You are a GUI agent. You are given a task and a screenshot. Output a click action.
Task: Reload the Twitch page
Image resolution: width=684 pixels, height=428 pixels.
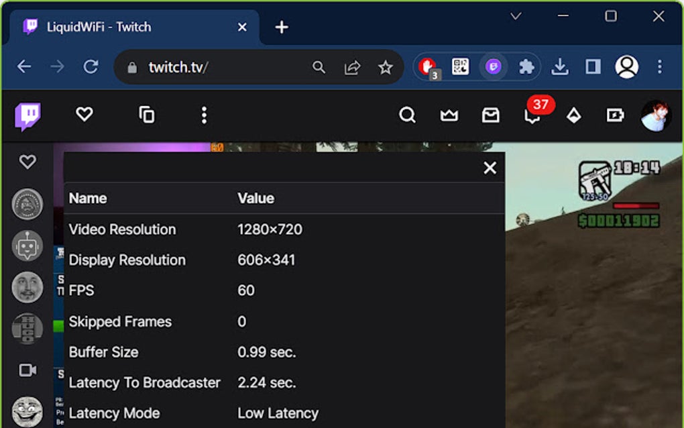pos(91,67)
